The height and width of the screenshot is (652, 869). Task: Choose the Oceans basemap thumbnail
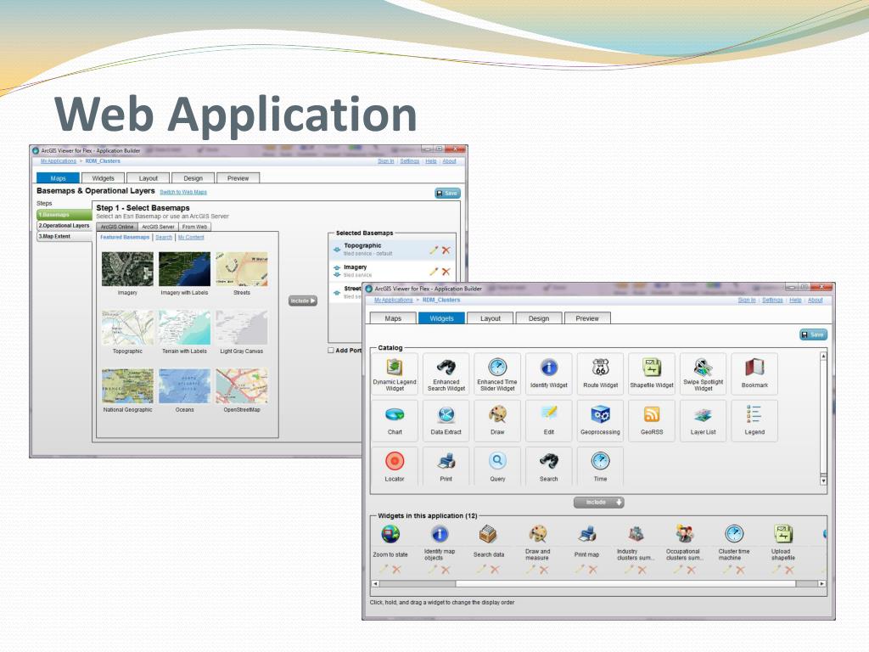pyautogui.click(x=184, y=386)
